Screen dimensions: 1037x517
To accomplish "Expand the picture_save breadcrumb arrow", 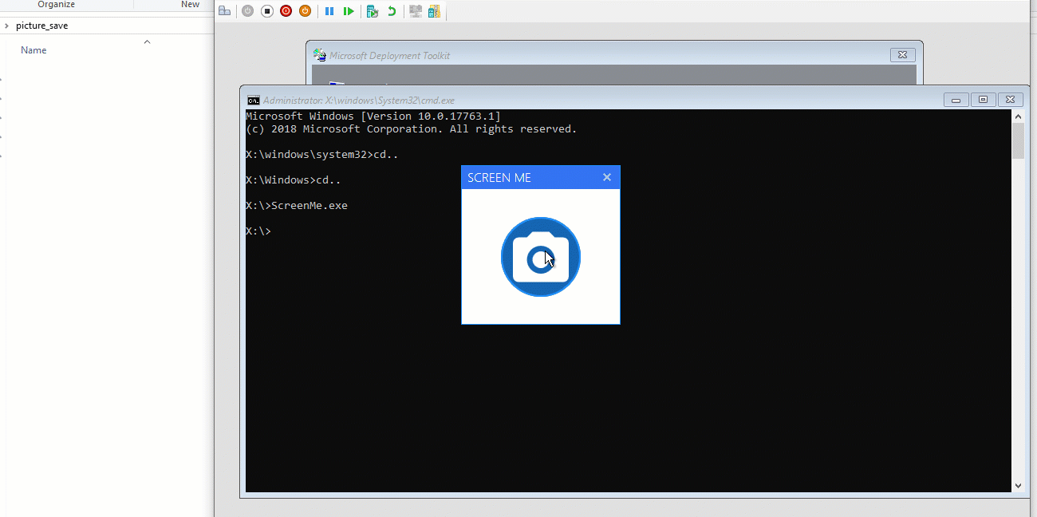I will (6, 25).
